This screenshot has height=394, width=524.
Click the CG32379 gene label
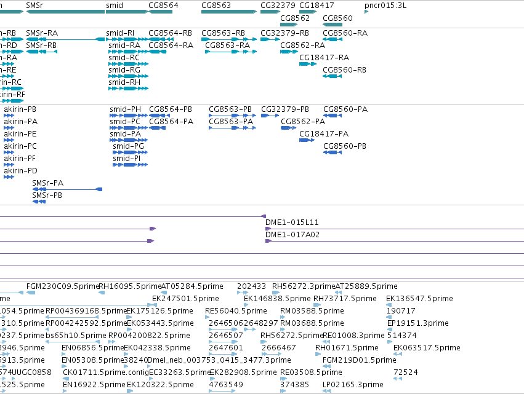[278, 6]
